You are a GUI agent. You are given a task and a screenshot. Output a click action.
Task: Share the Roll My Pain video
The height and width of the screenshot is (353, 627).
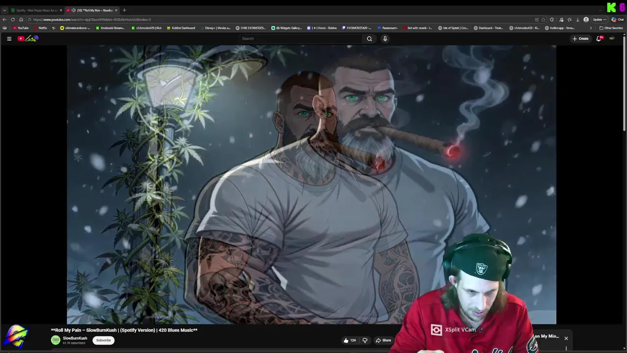(383, 340)
